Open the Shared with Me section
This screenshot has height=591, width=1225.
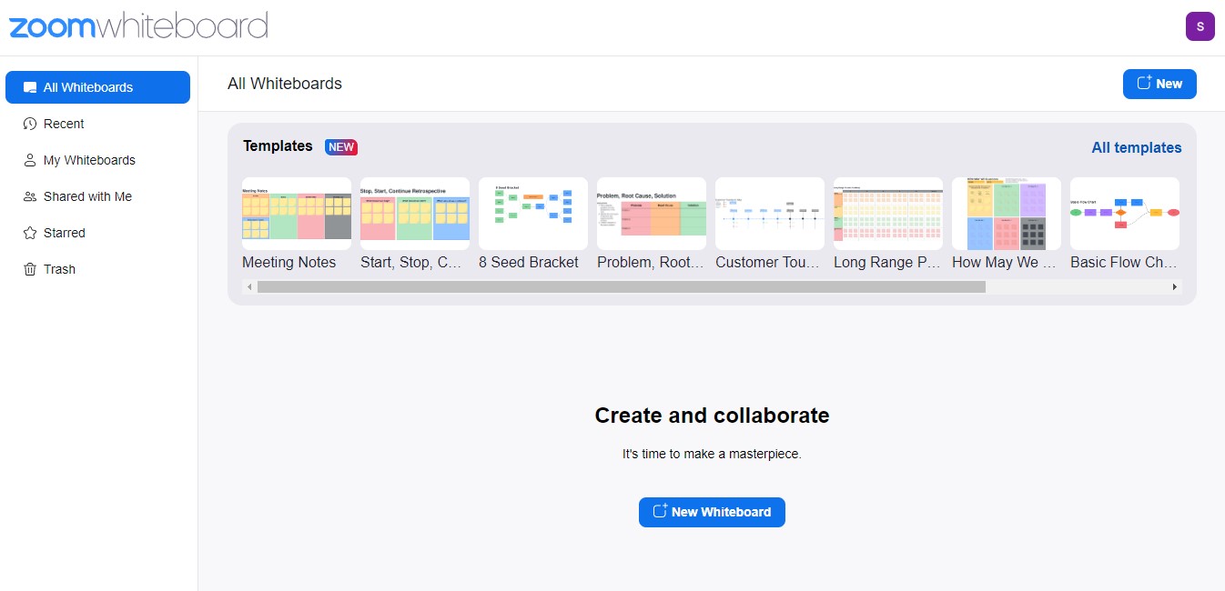(x=86, y=196)
